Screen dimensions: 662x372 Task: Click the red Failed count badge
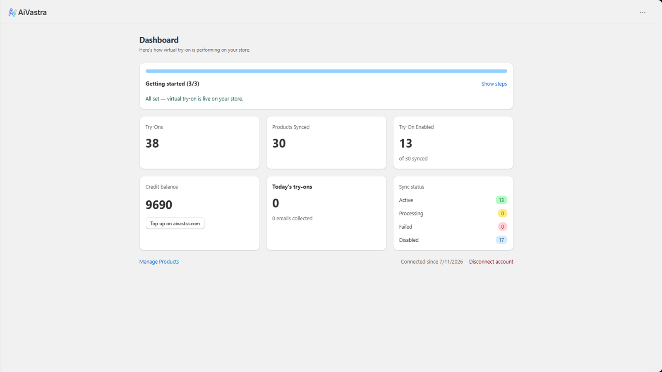[x=502, y=227]
